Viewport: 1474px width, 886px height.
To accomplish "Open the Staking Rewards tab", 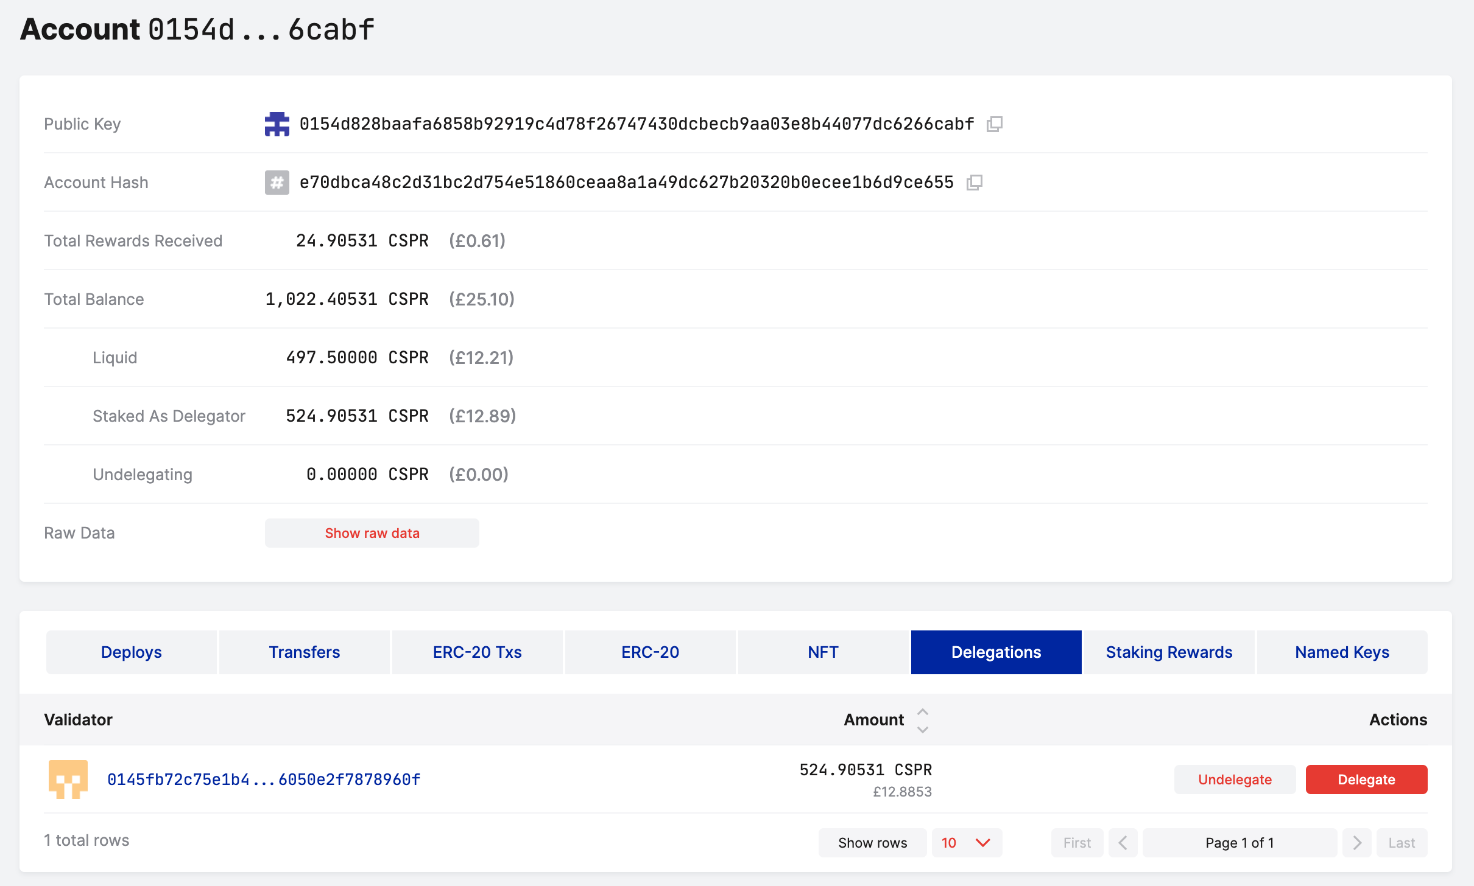I will pos(1168,652).
